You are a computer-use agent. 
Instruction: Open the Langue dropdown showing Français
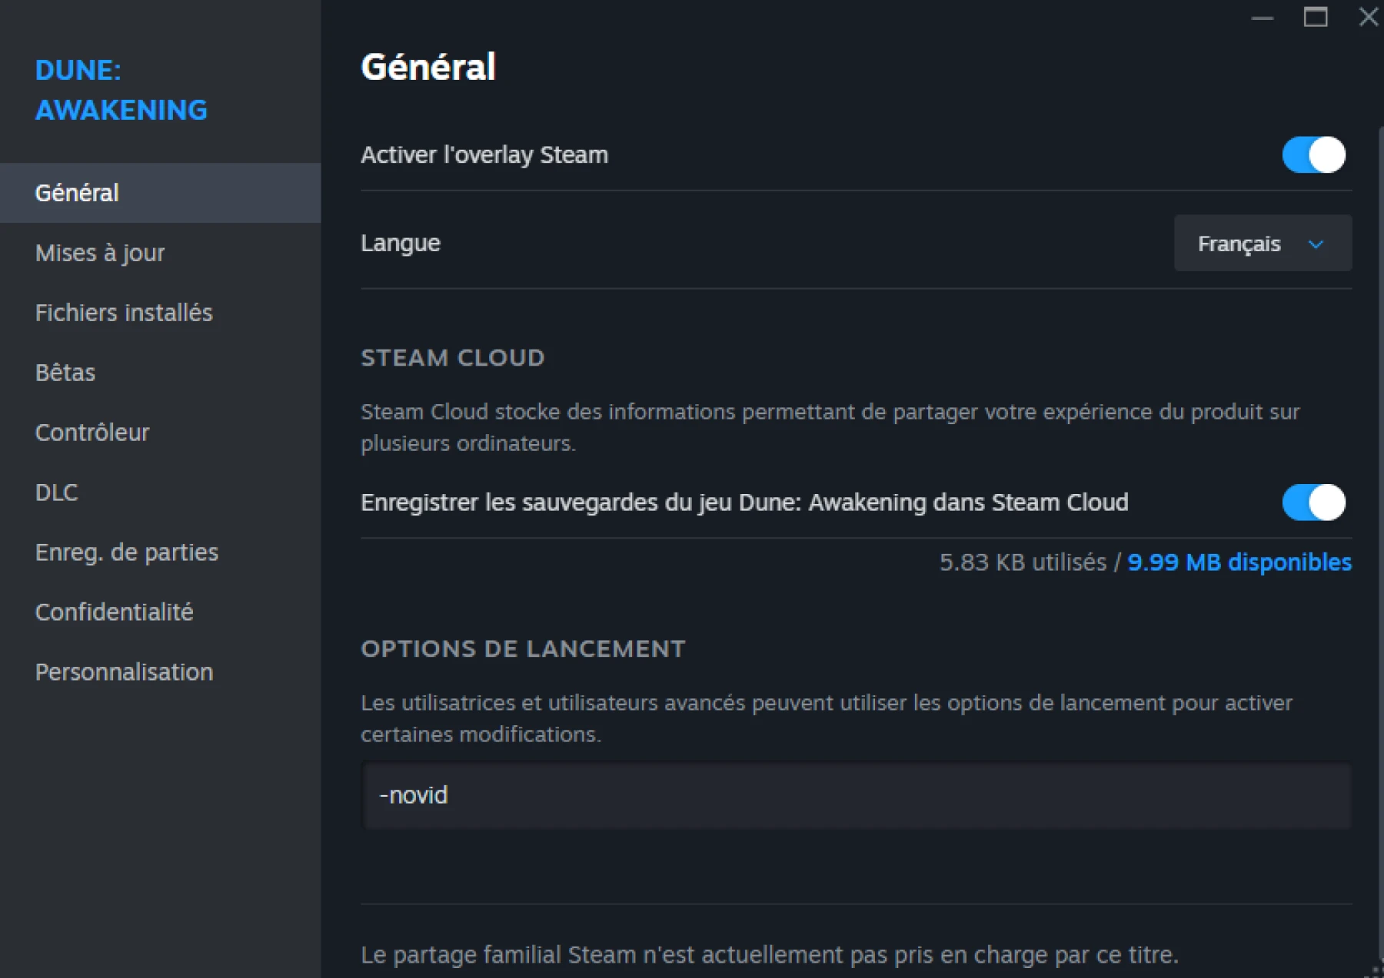pos(1262,244)
